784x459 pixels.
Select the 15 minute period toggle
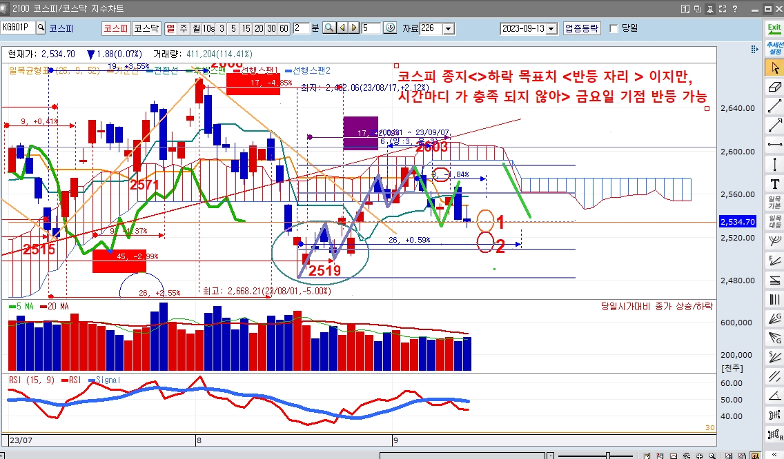coord(246,28)
